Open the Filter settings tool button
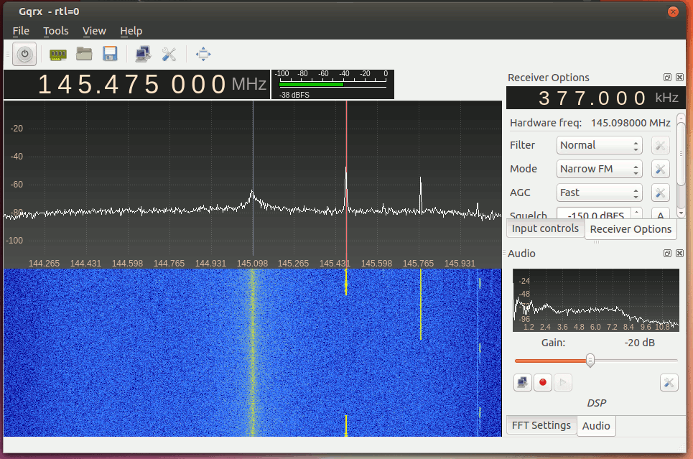The height and width of the screenshot is (459, 693). (x=660, y=145)
